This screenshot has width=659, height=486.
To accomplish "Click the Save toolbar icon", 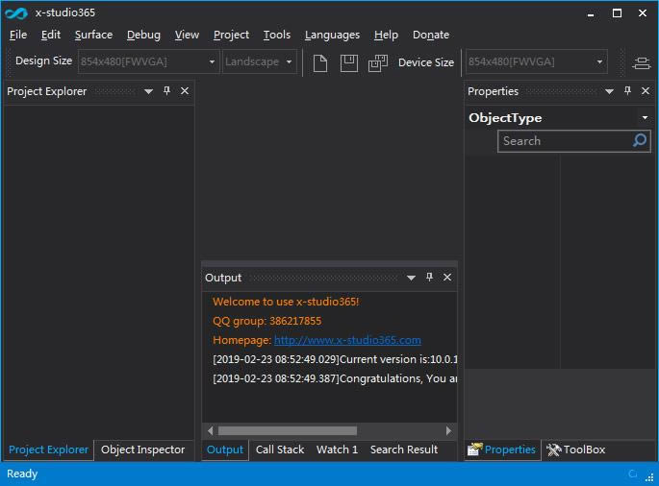I will pyautogui.click(x=349, y=63).
